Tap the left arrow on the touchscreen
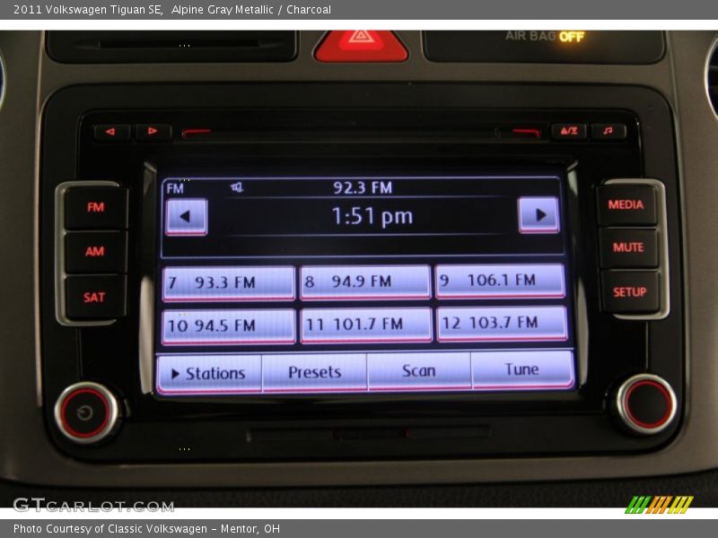Image resolution: width=718 pixels, height=538 pixels. point(187,217)
